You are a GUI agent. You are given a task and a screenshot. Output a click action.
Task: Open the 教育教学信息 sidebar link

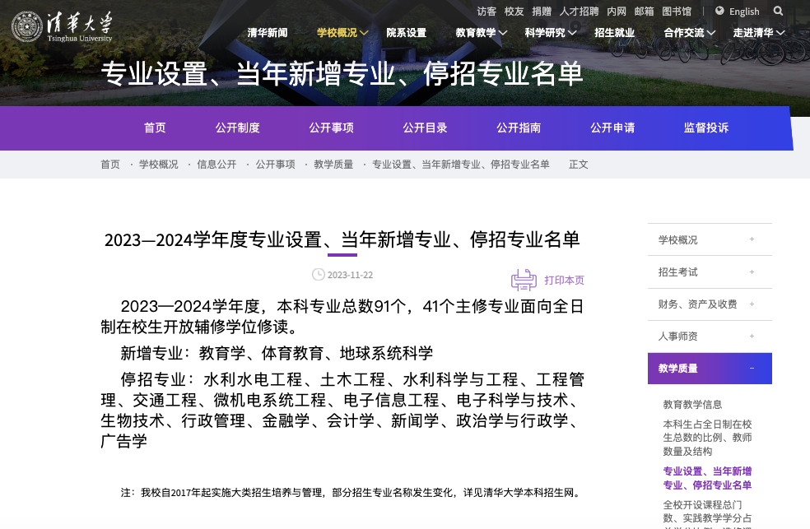point(692,404)
